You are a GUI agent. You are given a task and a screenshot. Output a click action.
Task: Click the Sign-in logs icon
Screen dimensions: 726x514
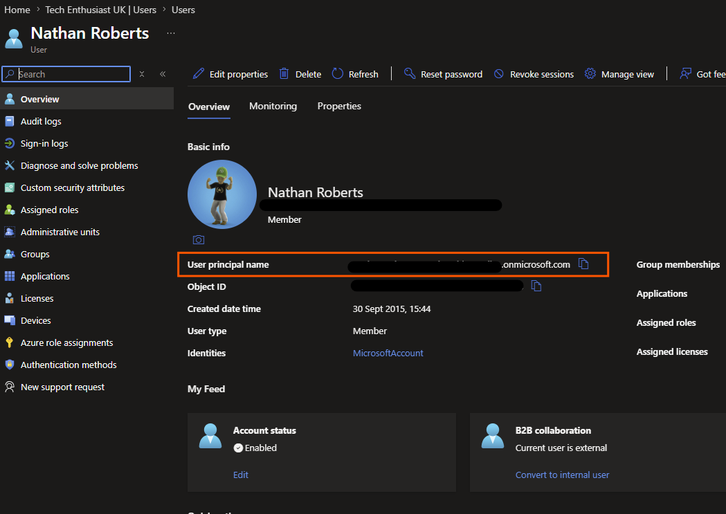pyautogui.click(x=9, y=143)
